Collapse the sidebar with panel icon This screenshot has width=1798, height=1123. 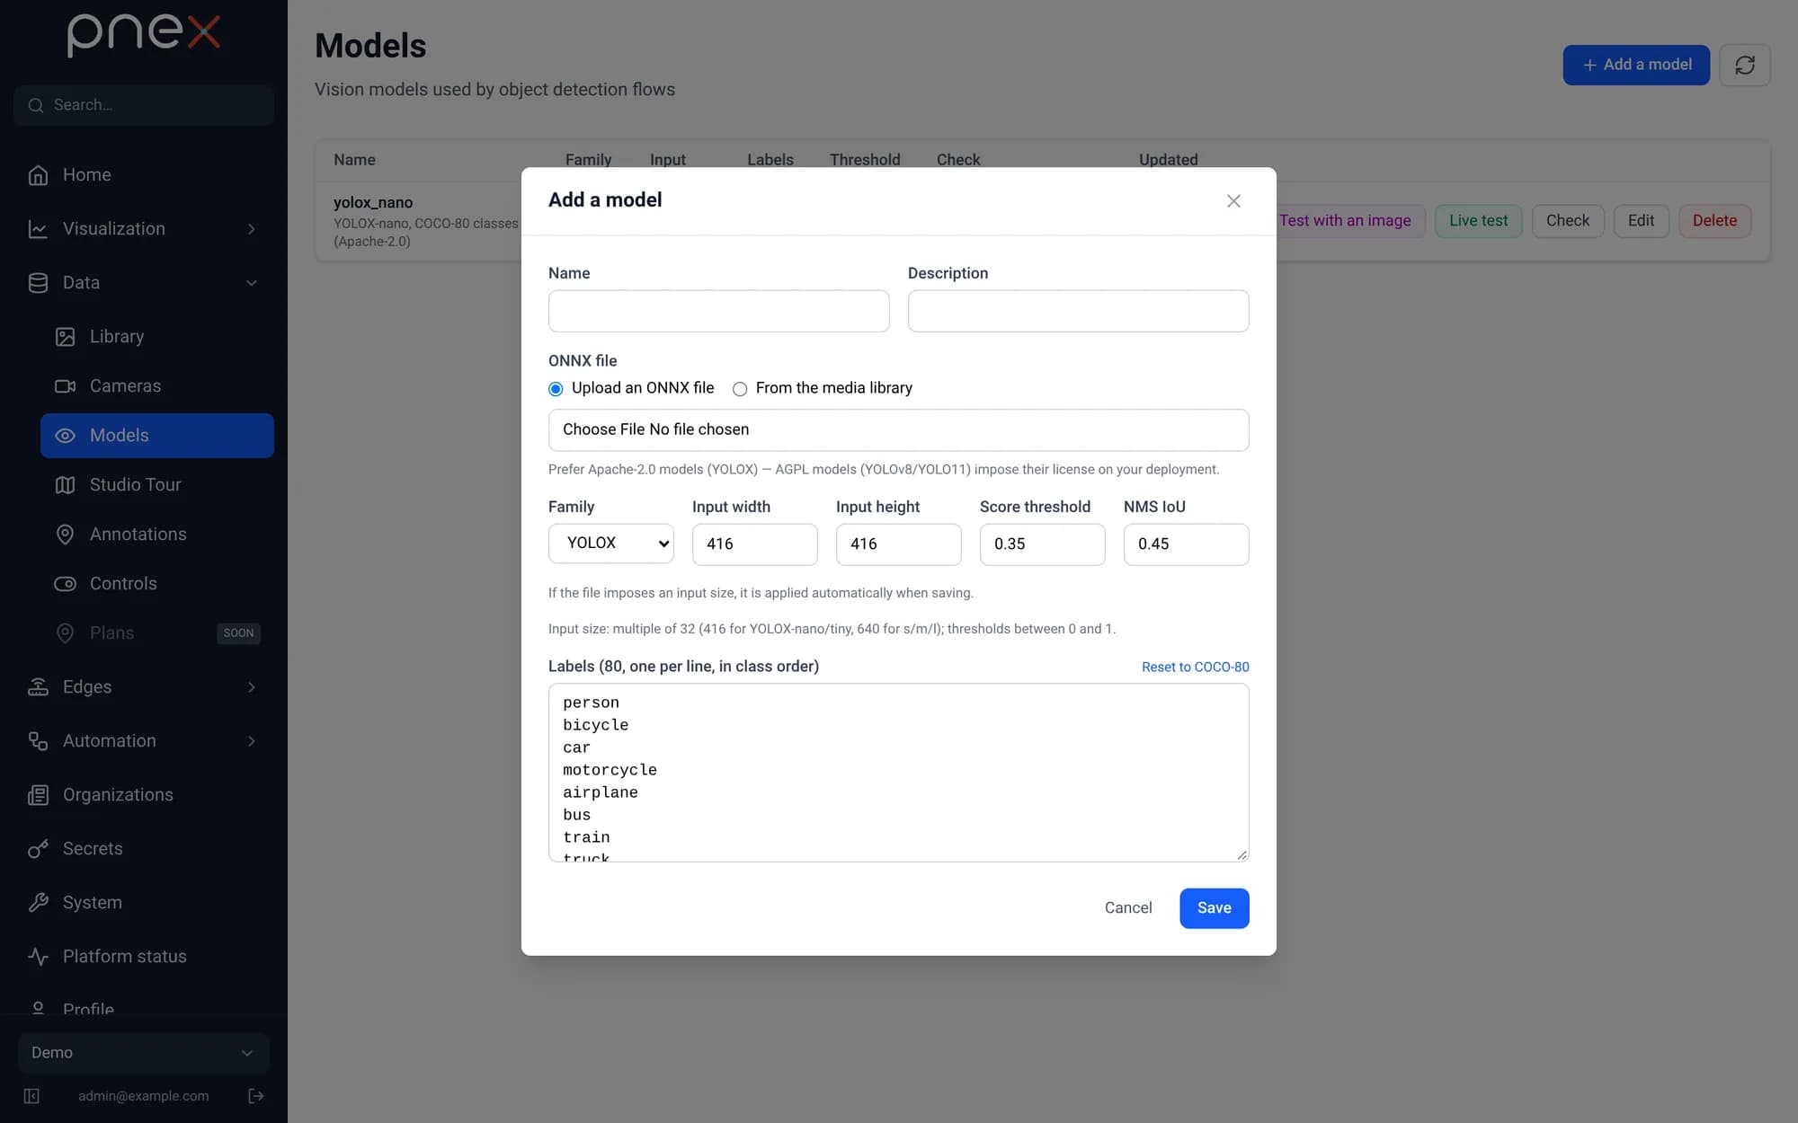[31, 1096]
